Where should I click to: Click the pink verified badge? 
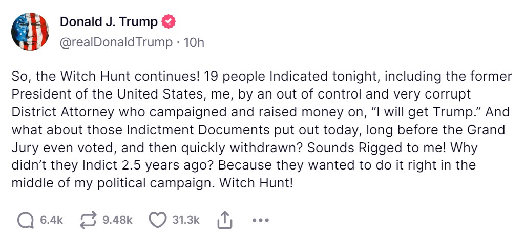(169, 22)
